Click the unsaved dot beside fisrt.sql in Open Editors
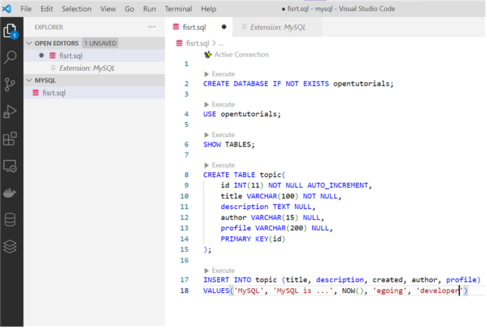 [x=41, y=55]
